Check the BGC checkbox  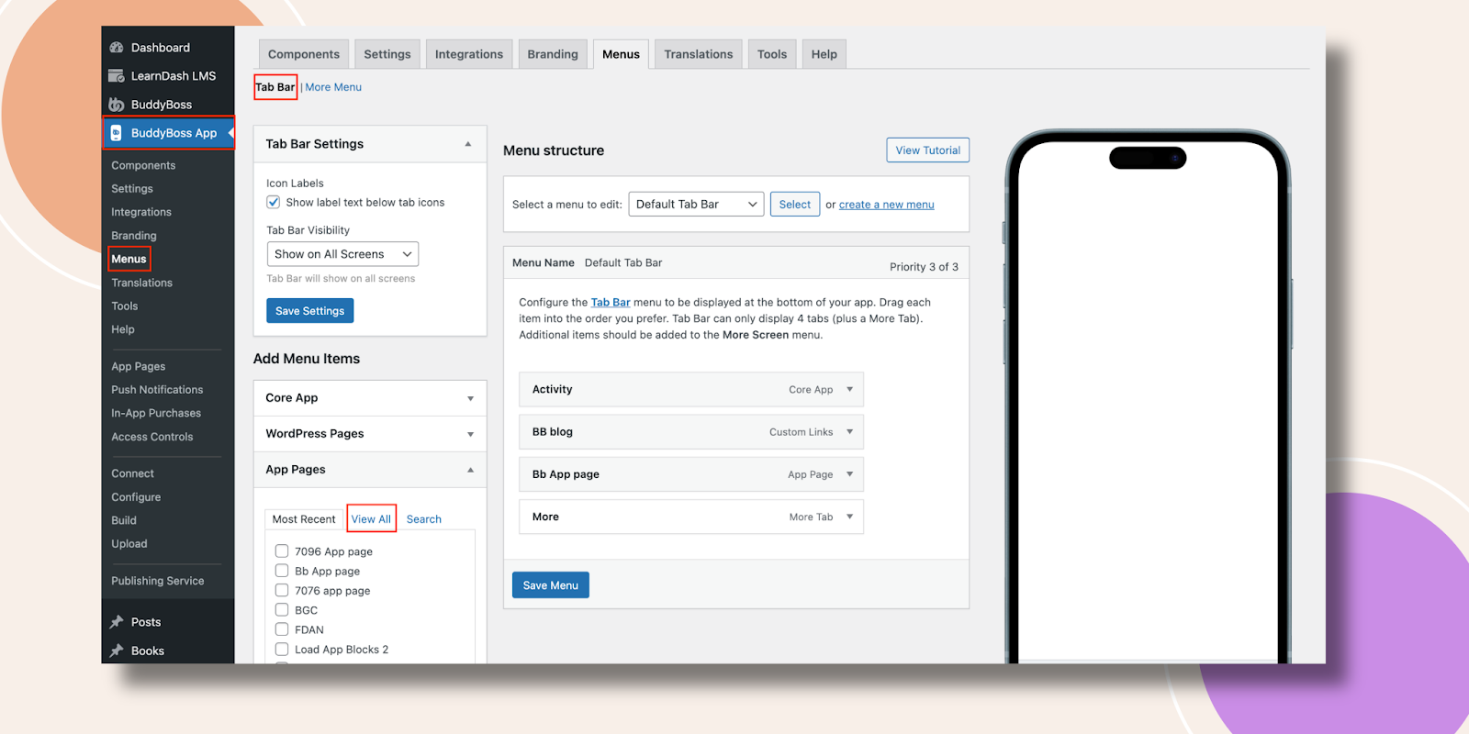pyautogui.click(x=282, y=610)
